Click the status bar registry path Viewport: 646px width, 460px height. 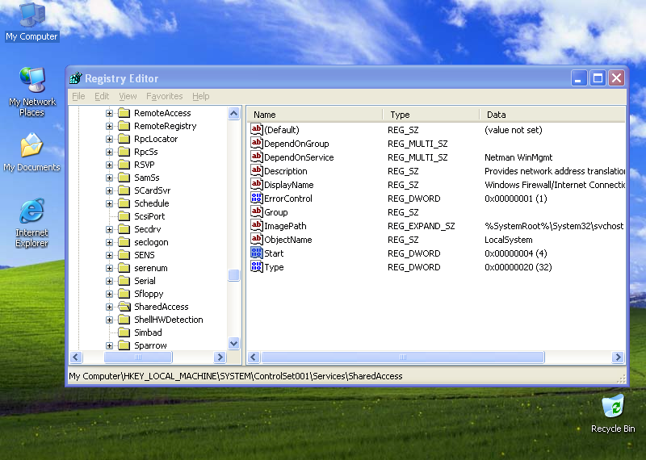click(x=236, y=376)
